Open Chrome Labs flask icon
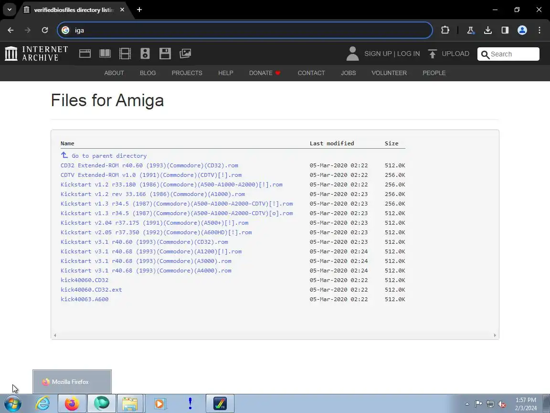Viewport: 550px width, 413px height. coord(470,30)
